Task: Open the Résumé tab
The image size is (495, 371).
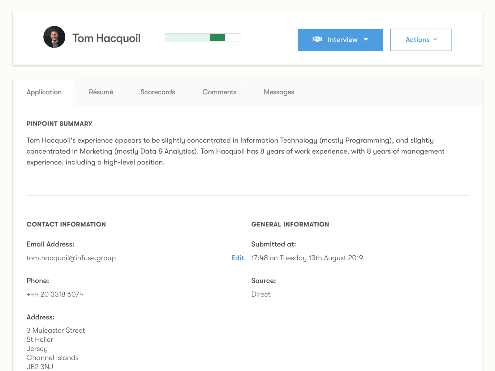Action: (x=101, y=92)
